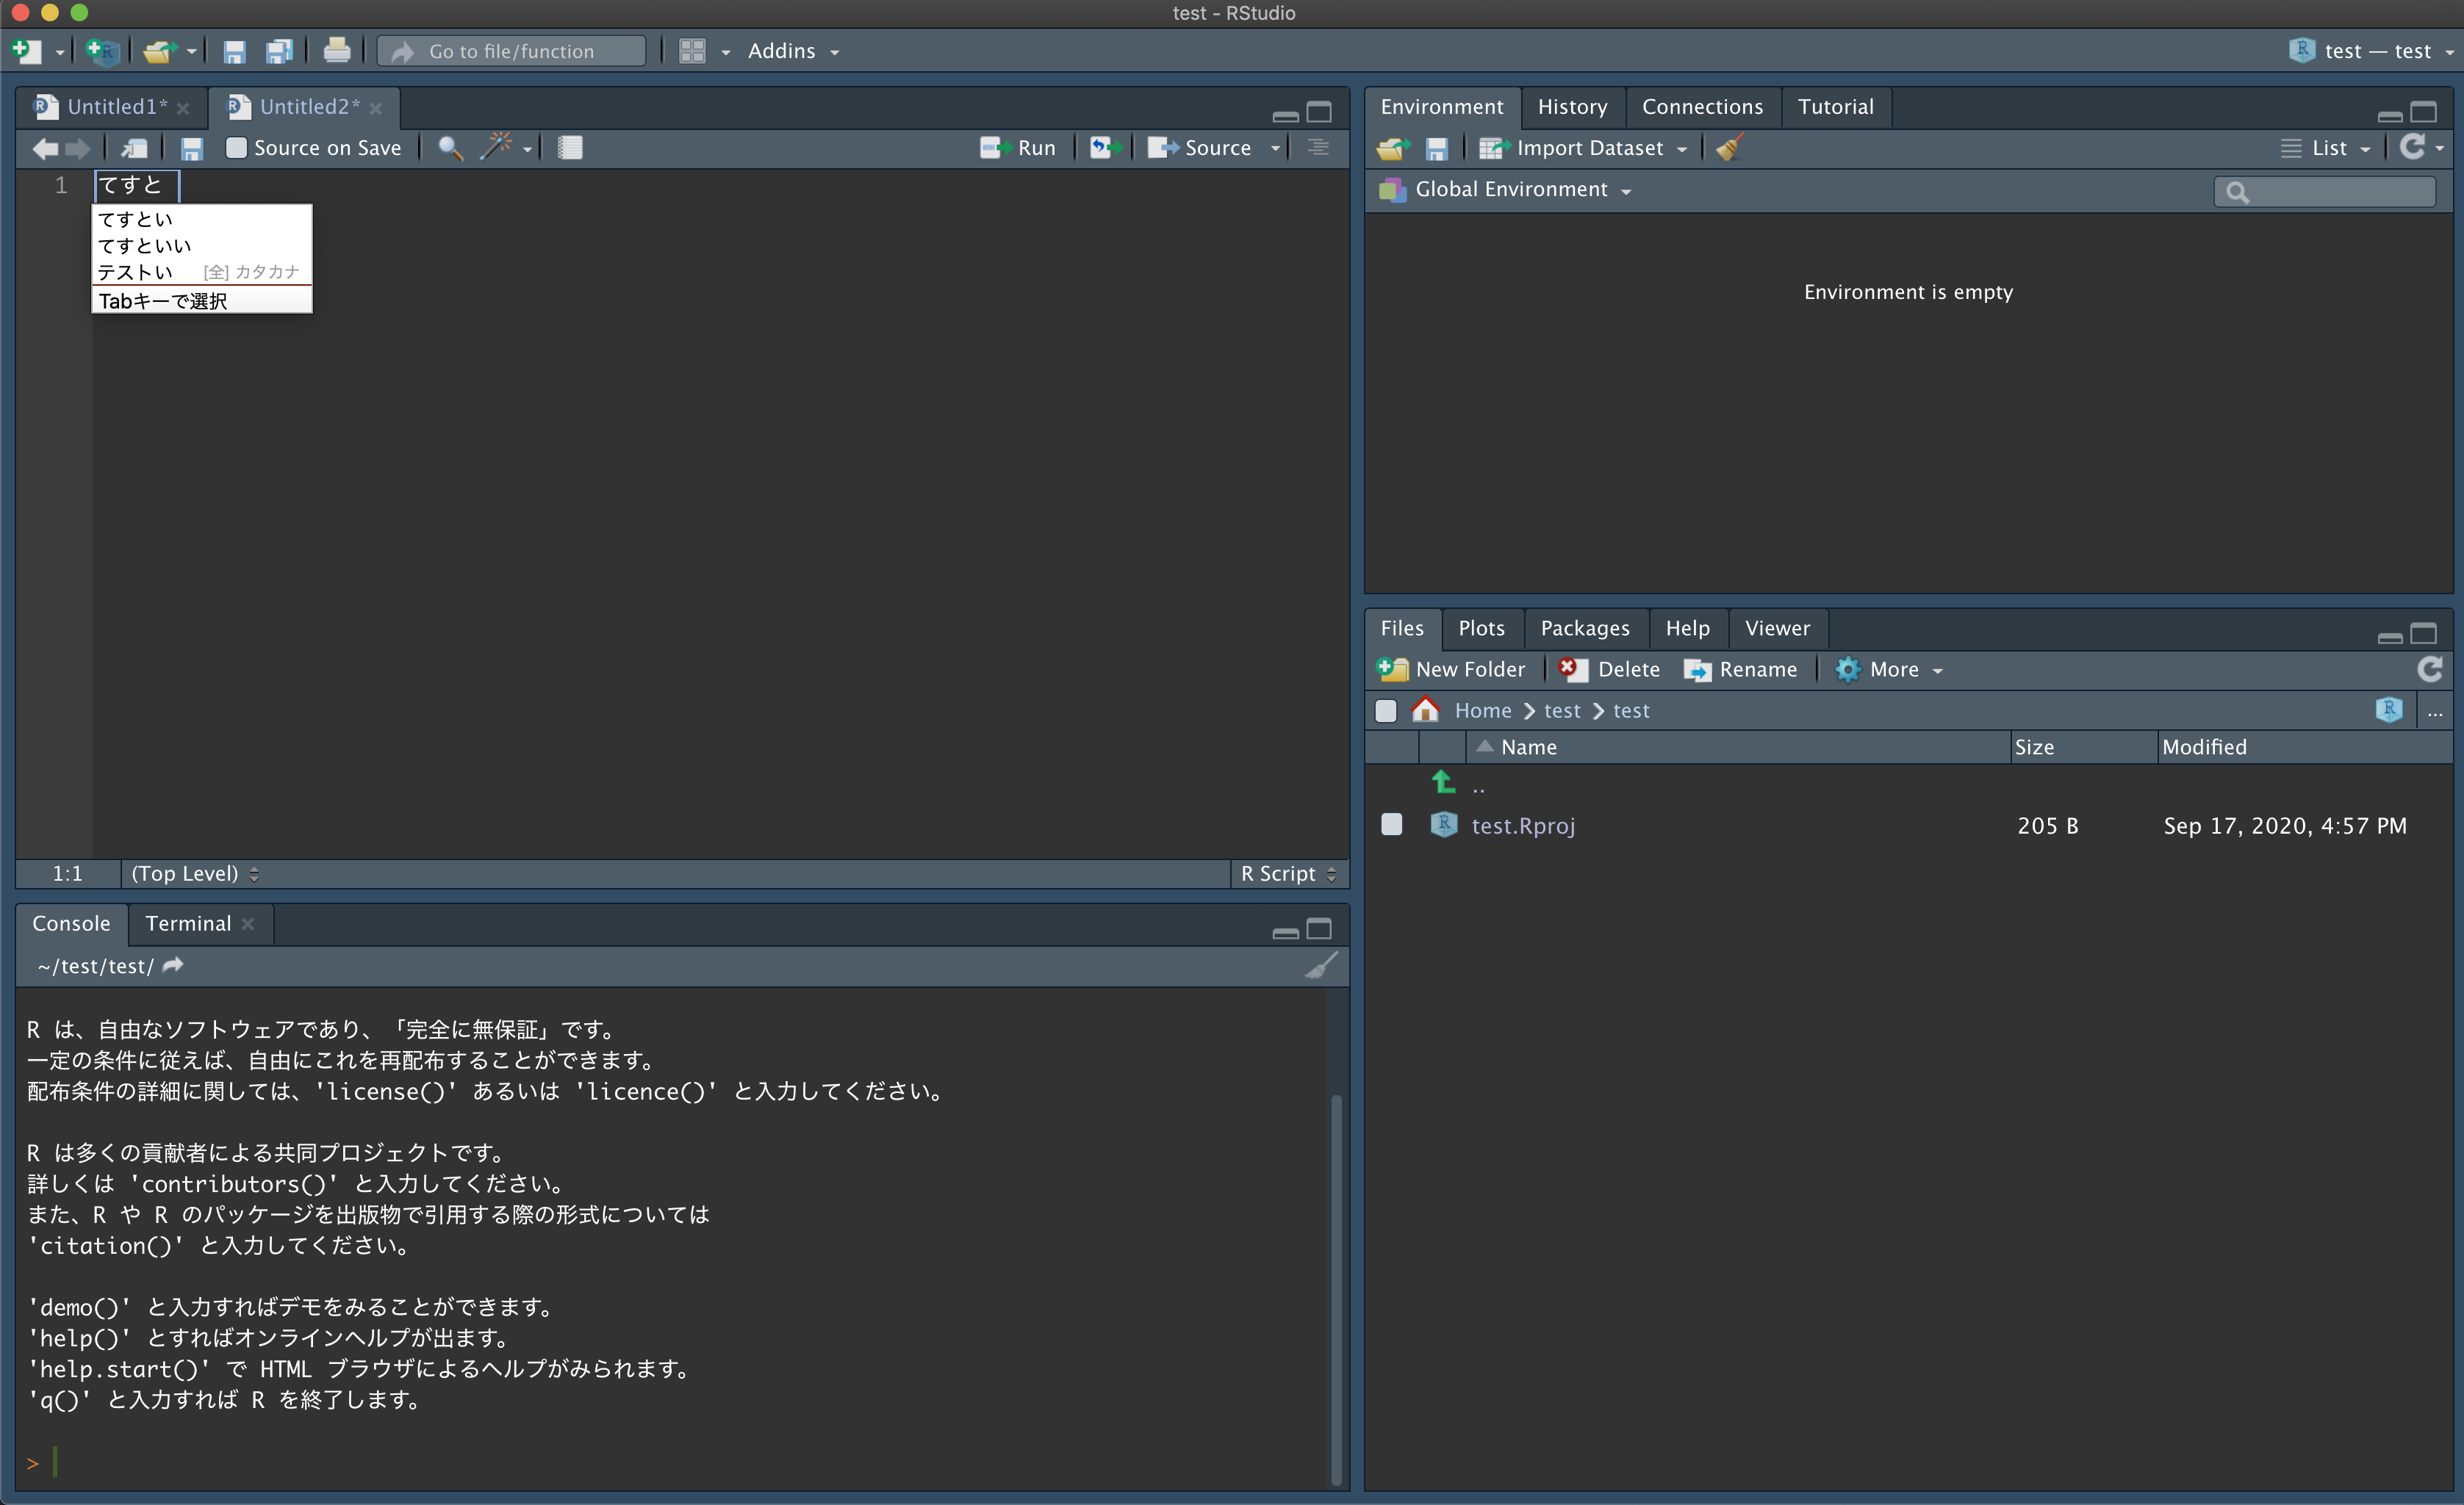Click the show in new window icon
This screenshot has width=2464, height=1505.
coord(134,148)
